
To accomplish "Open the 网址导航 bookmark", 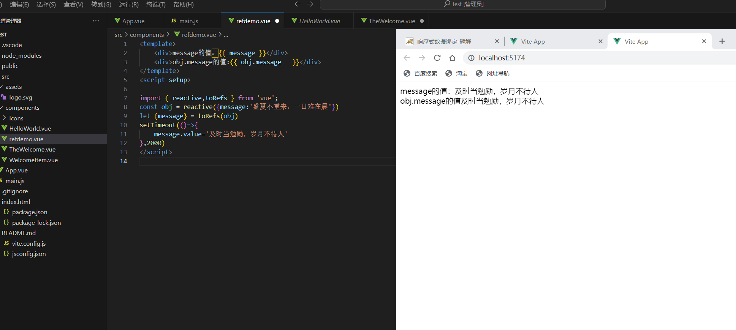I will coord(492,73).
